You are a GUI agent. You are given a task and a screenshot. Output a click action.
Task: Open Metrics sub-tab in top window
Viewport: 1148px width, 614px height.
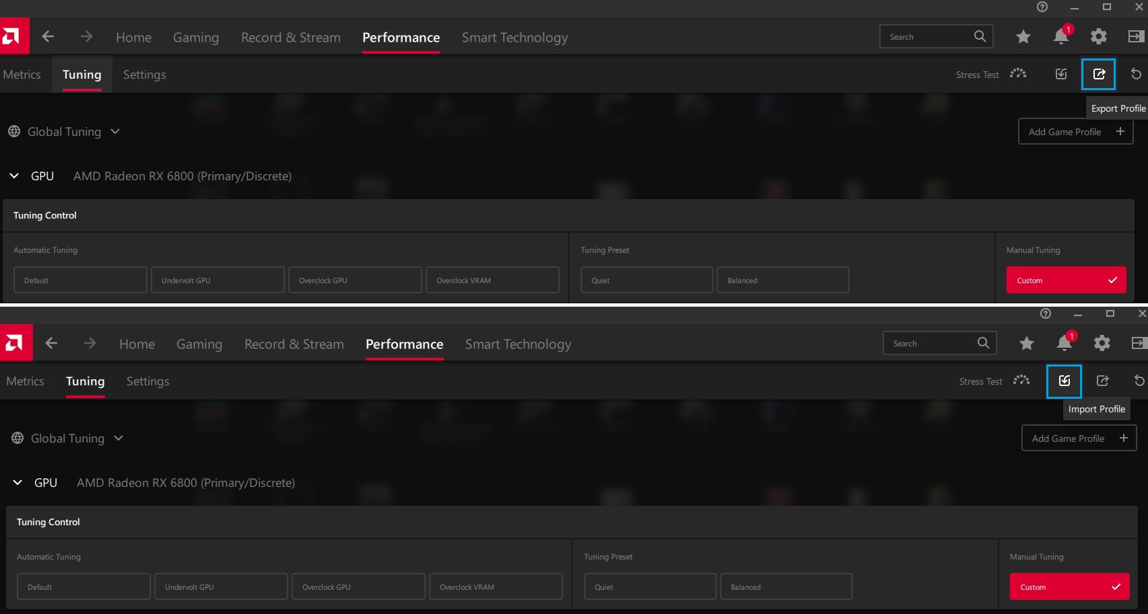[x=22, y=75]
